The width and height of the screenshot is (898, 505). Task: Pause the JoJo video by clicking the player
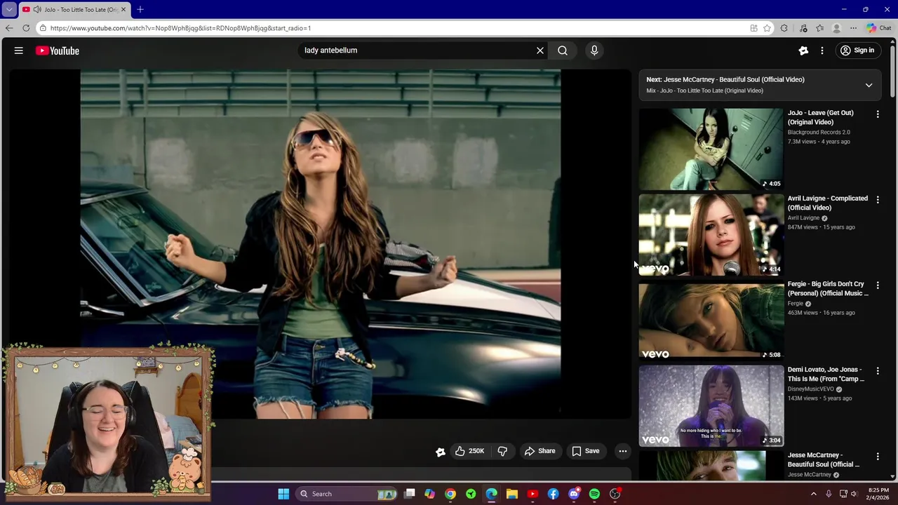(320, 243)
